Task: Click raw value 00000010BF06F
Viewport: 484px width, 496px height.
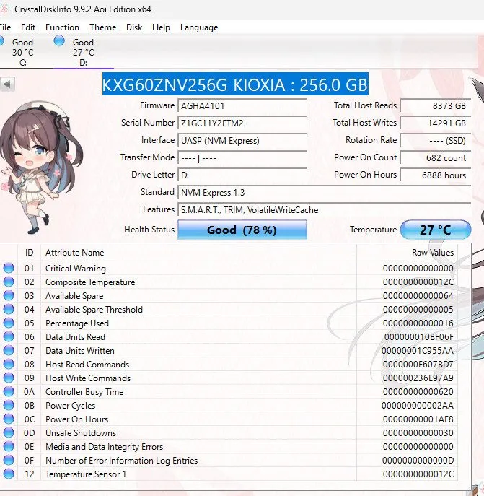Action: click(x=418, y=337)
